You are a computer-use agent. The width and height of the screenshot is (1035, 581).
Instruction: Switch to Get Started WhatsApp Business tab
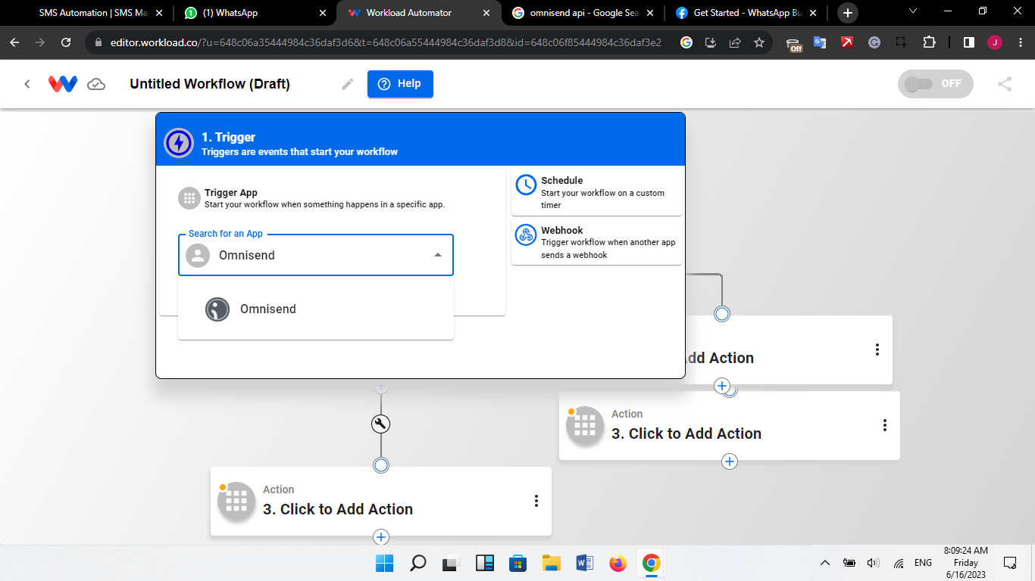click(x=747, y=13)
